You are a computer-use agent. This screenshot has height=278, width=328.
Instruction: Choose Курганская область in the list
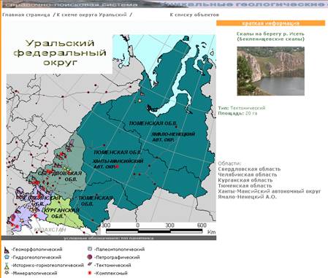[245, 180]
